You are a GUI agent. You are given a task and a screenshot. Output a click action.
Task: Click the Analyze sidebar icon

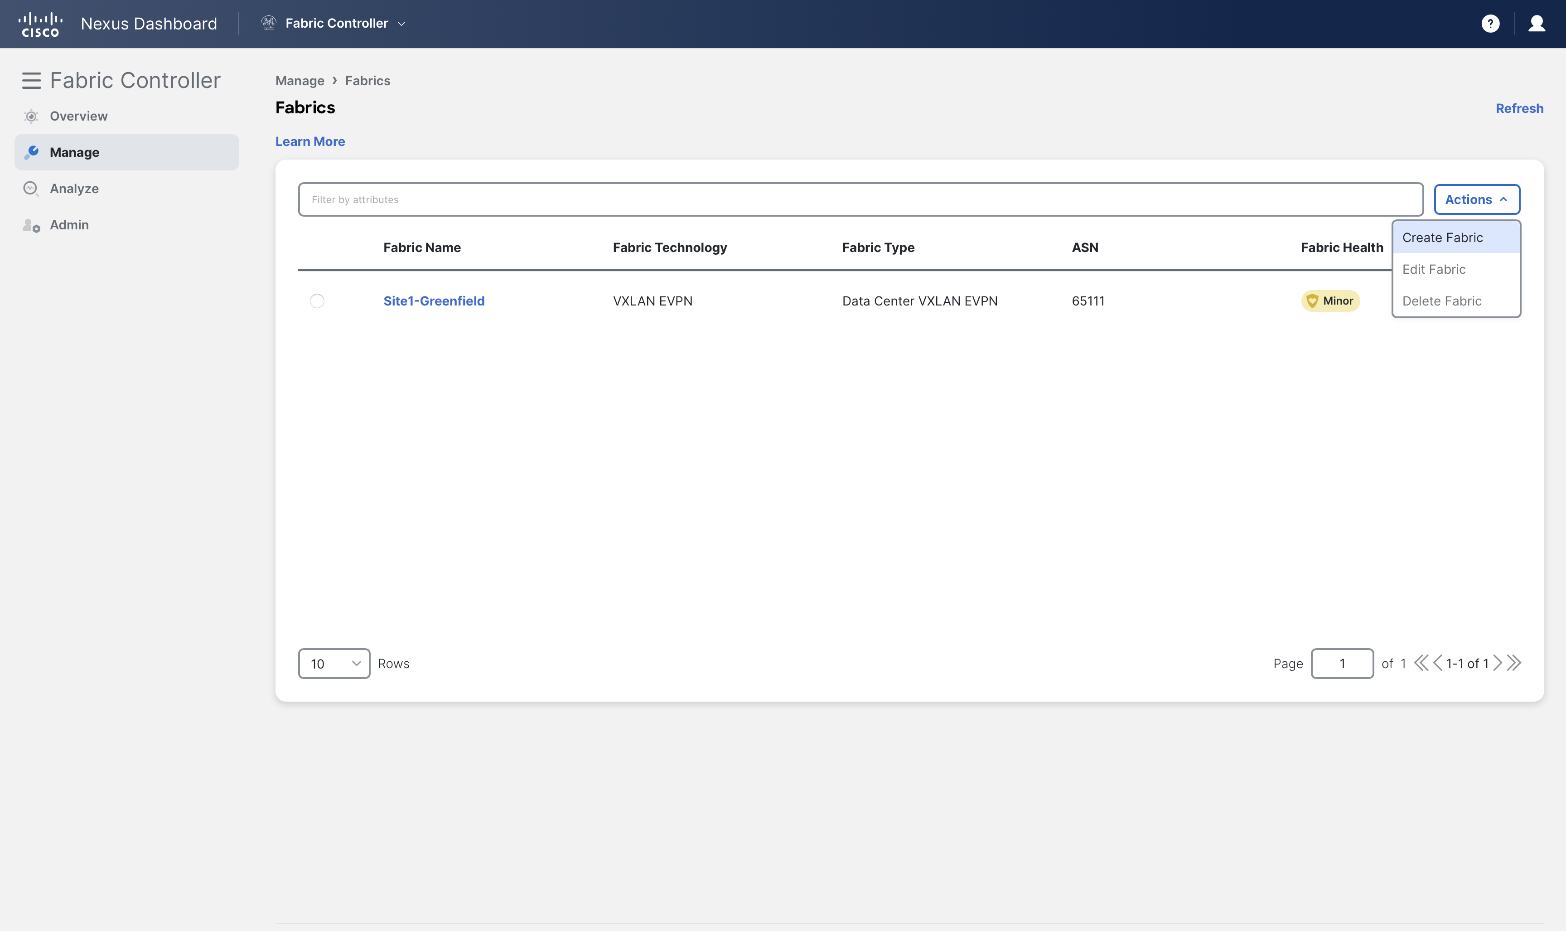pos(31,188)
